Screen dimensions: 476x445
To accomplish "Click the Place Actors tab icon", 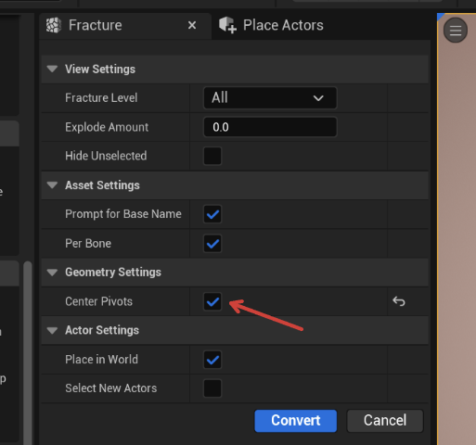I will [x=227, y=25].
